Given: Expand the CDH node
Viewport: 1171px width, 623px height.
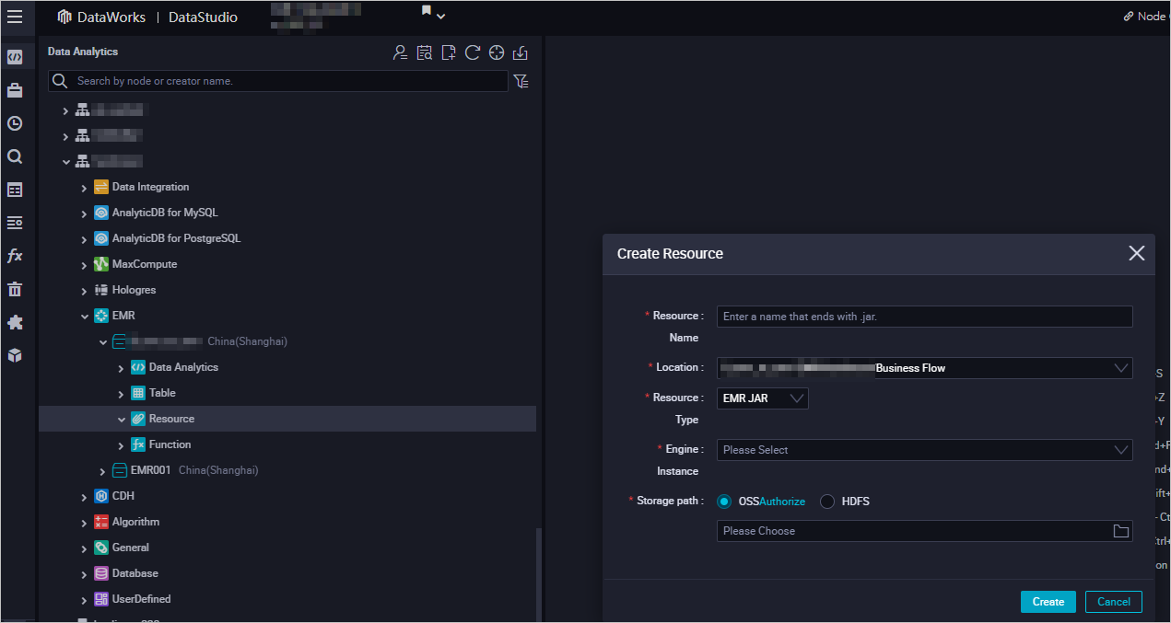Looking at the screenshot, I should click(x=84, y=497).
